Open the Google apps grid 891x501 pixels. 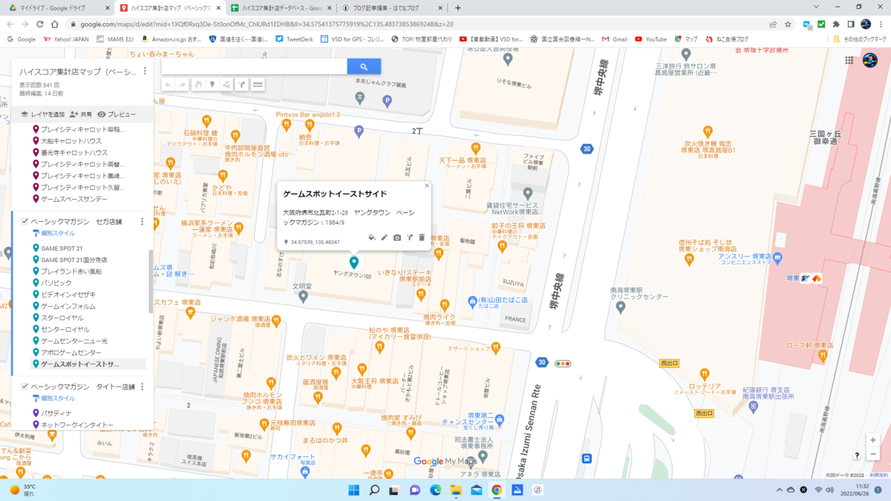point(849,60)
